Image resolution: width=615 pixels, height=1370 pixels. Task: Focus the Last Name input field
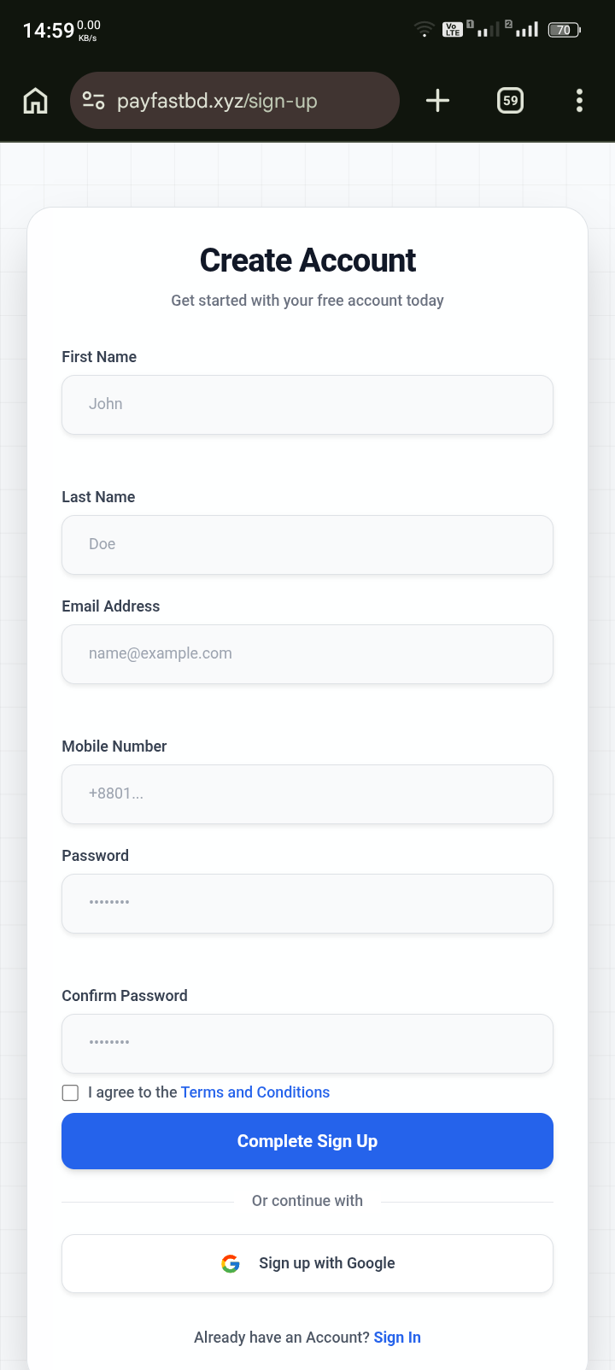pyautogui.click(x=307, y=545)
